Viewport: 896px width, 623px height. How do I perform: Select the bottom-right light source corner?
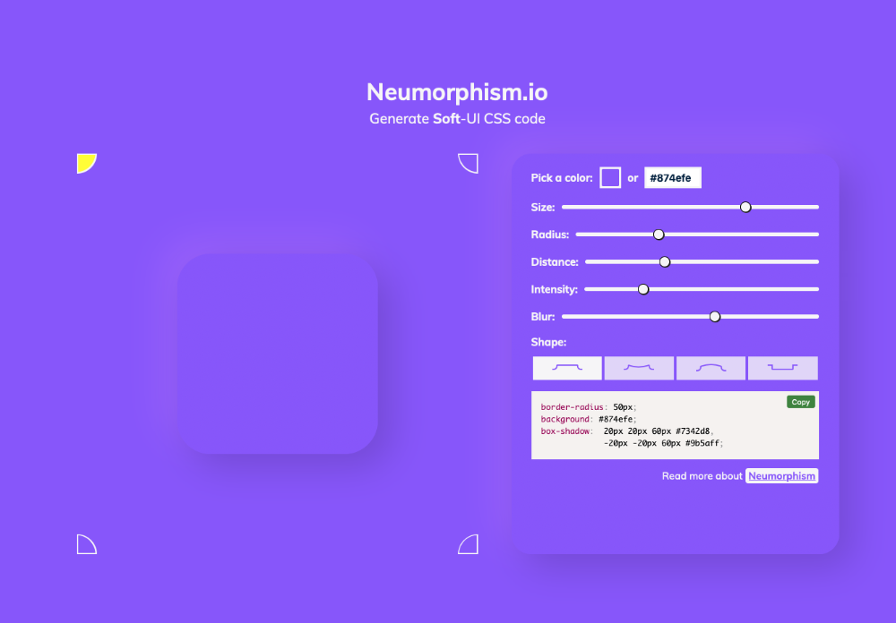(x=468, y=544)
